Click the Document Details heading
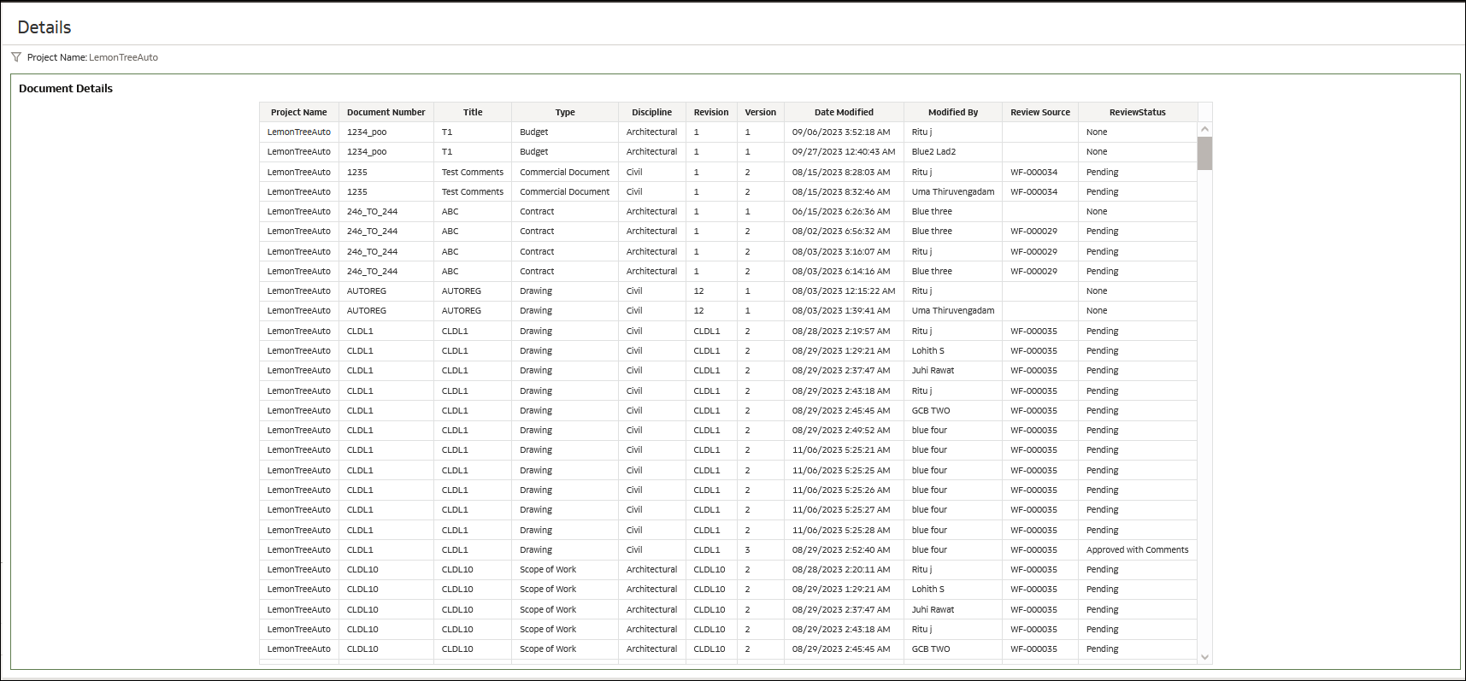The image size is (1466, 681). point(66,88)
